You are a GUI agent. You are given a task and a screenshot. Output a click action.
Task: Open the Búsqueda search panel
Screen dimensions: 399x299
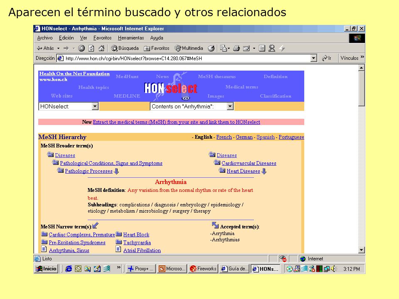(125, 48)
